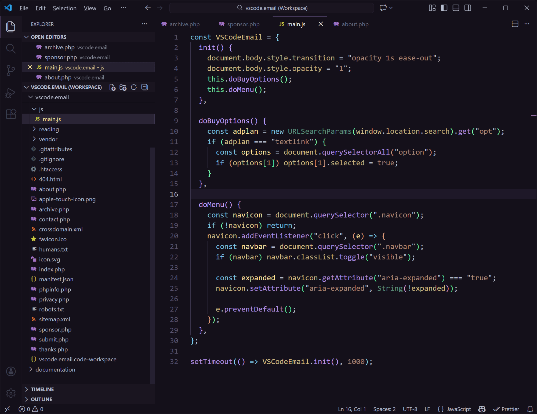Open the Extensions view
Viewport: 537px width, 414px height.
(11, 114)
